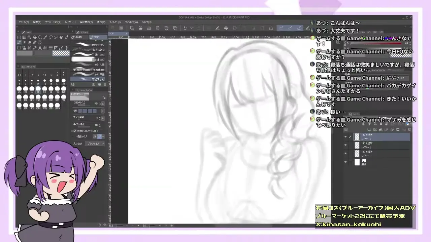
Task: Select the Text (A) tool
Action: point(40,48)
